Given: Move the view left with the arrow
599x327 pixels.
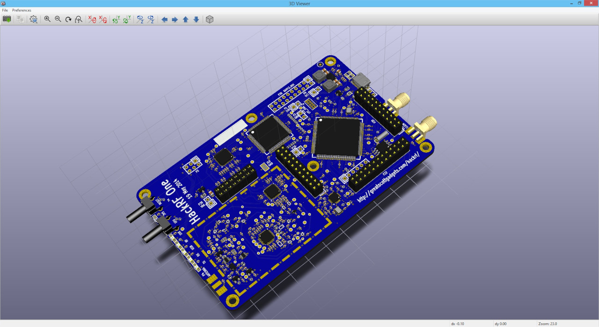Looking at the screenshot, I should point(164,20).
